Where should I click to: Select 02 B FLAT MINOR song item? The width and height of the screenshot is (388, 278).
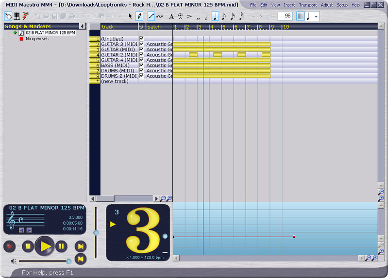point(50,33)
